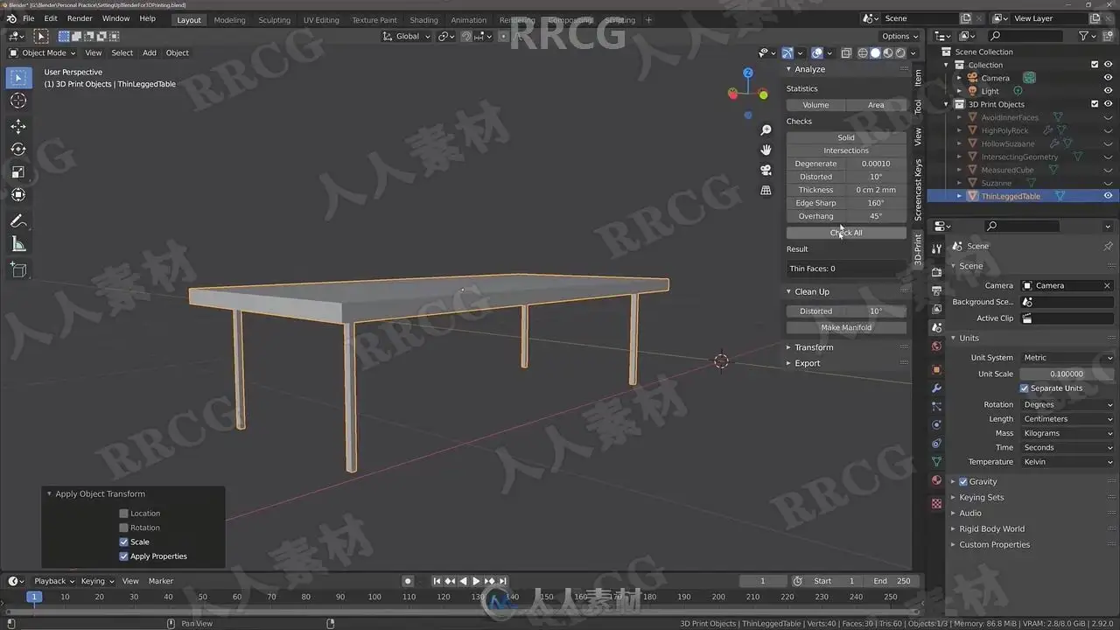Hide the Camera object in outliner
The image size is (1120, 630).
point(1108,78)
